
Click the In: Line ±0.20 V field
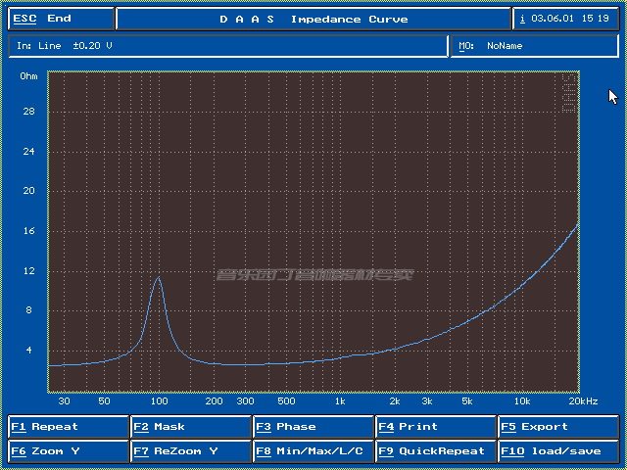pos(228,46)
